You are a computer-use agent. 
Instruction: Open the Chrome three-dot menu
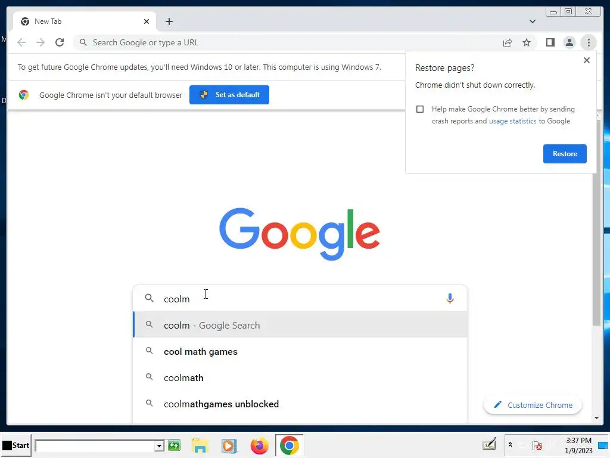[x=589, y=42]
